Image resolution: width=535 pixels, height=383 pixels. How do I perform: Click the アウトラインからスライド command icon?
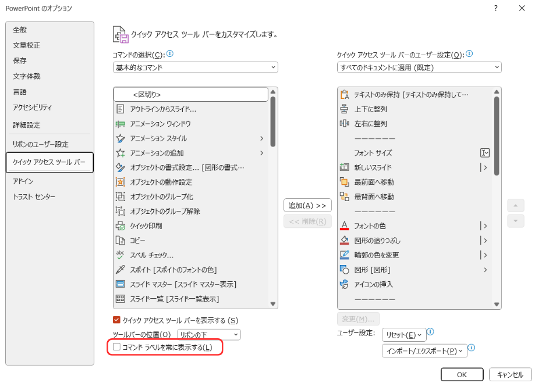pos(120,109)
